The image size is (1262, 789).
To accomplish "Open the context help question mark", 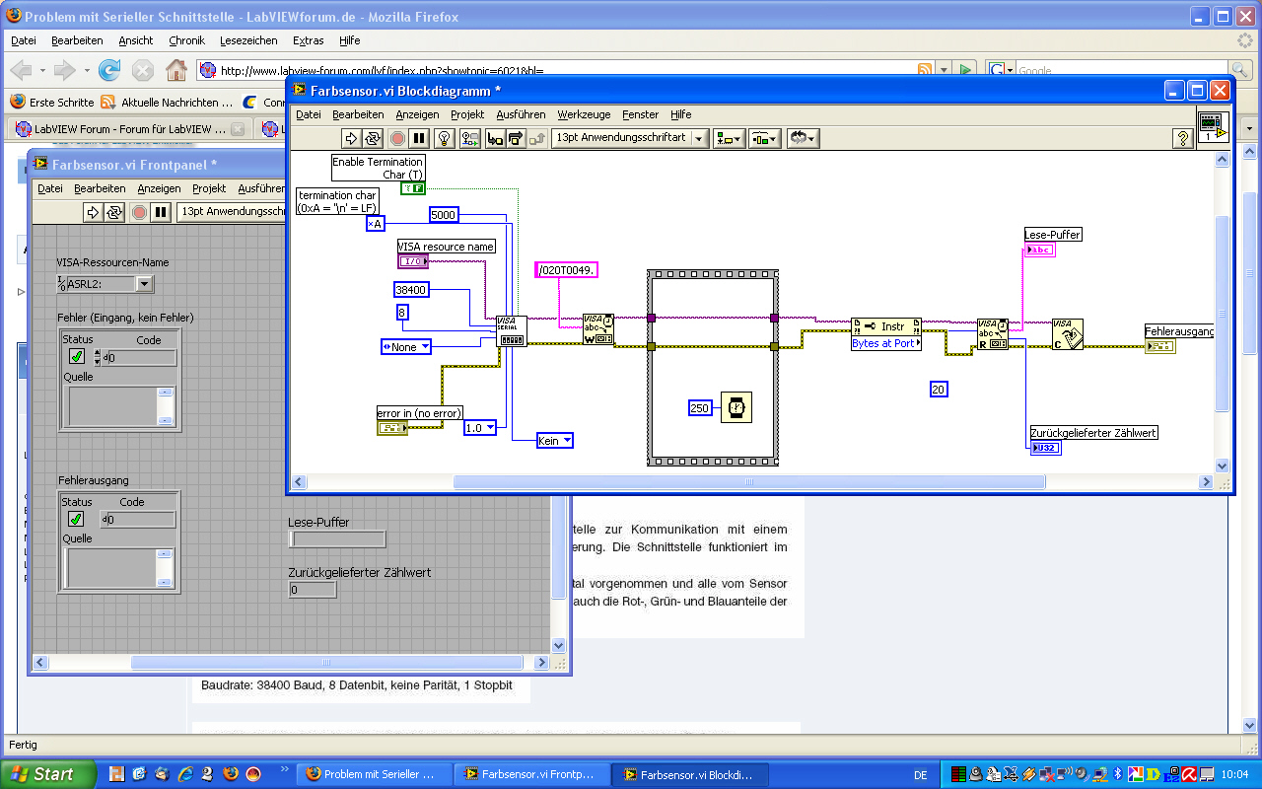I will [1183, 138].
